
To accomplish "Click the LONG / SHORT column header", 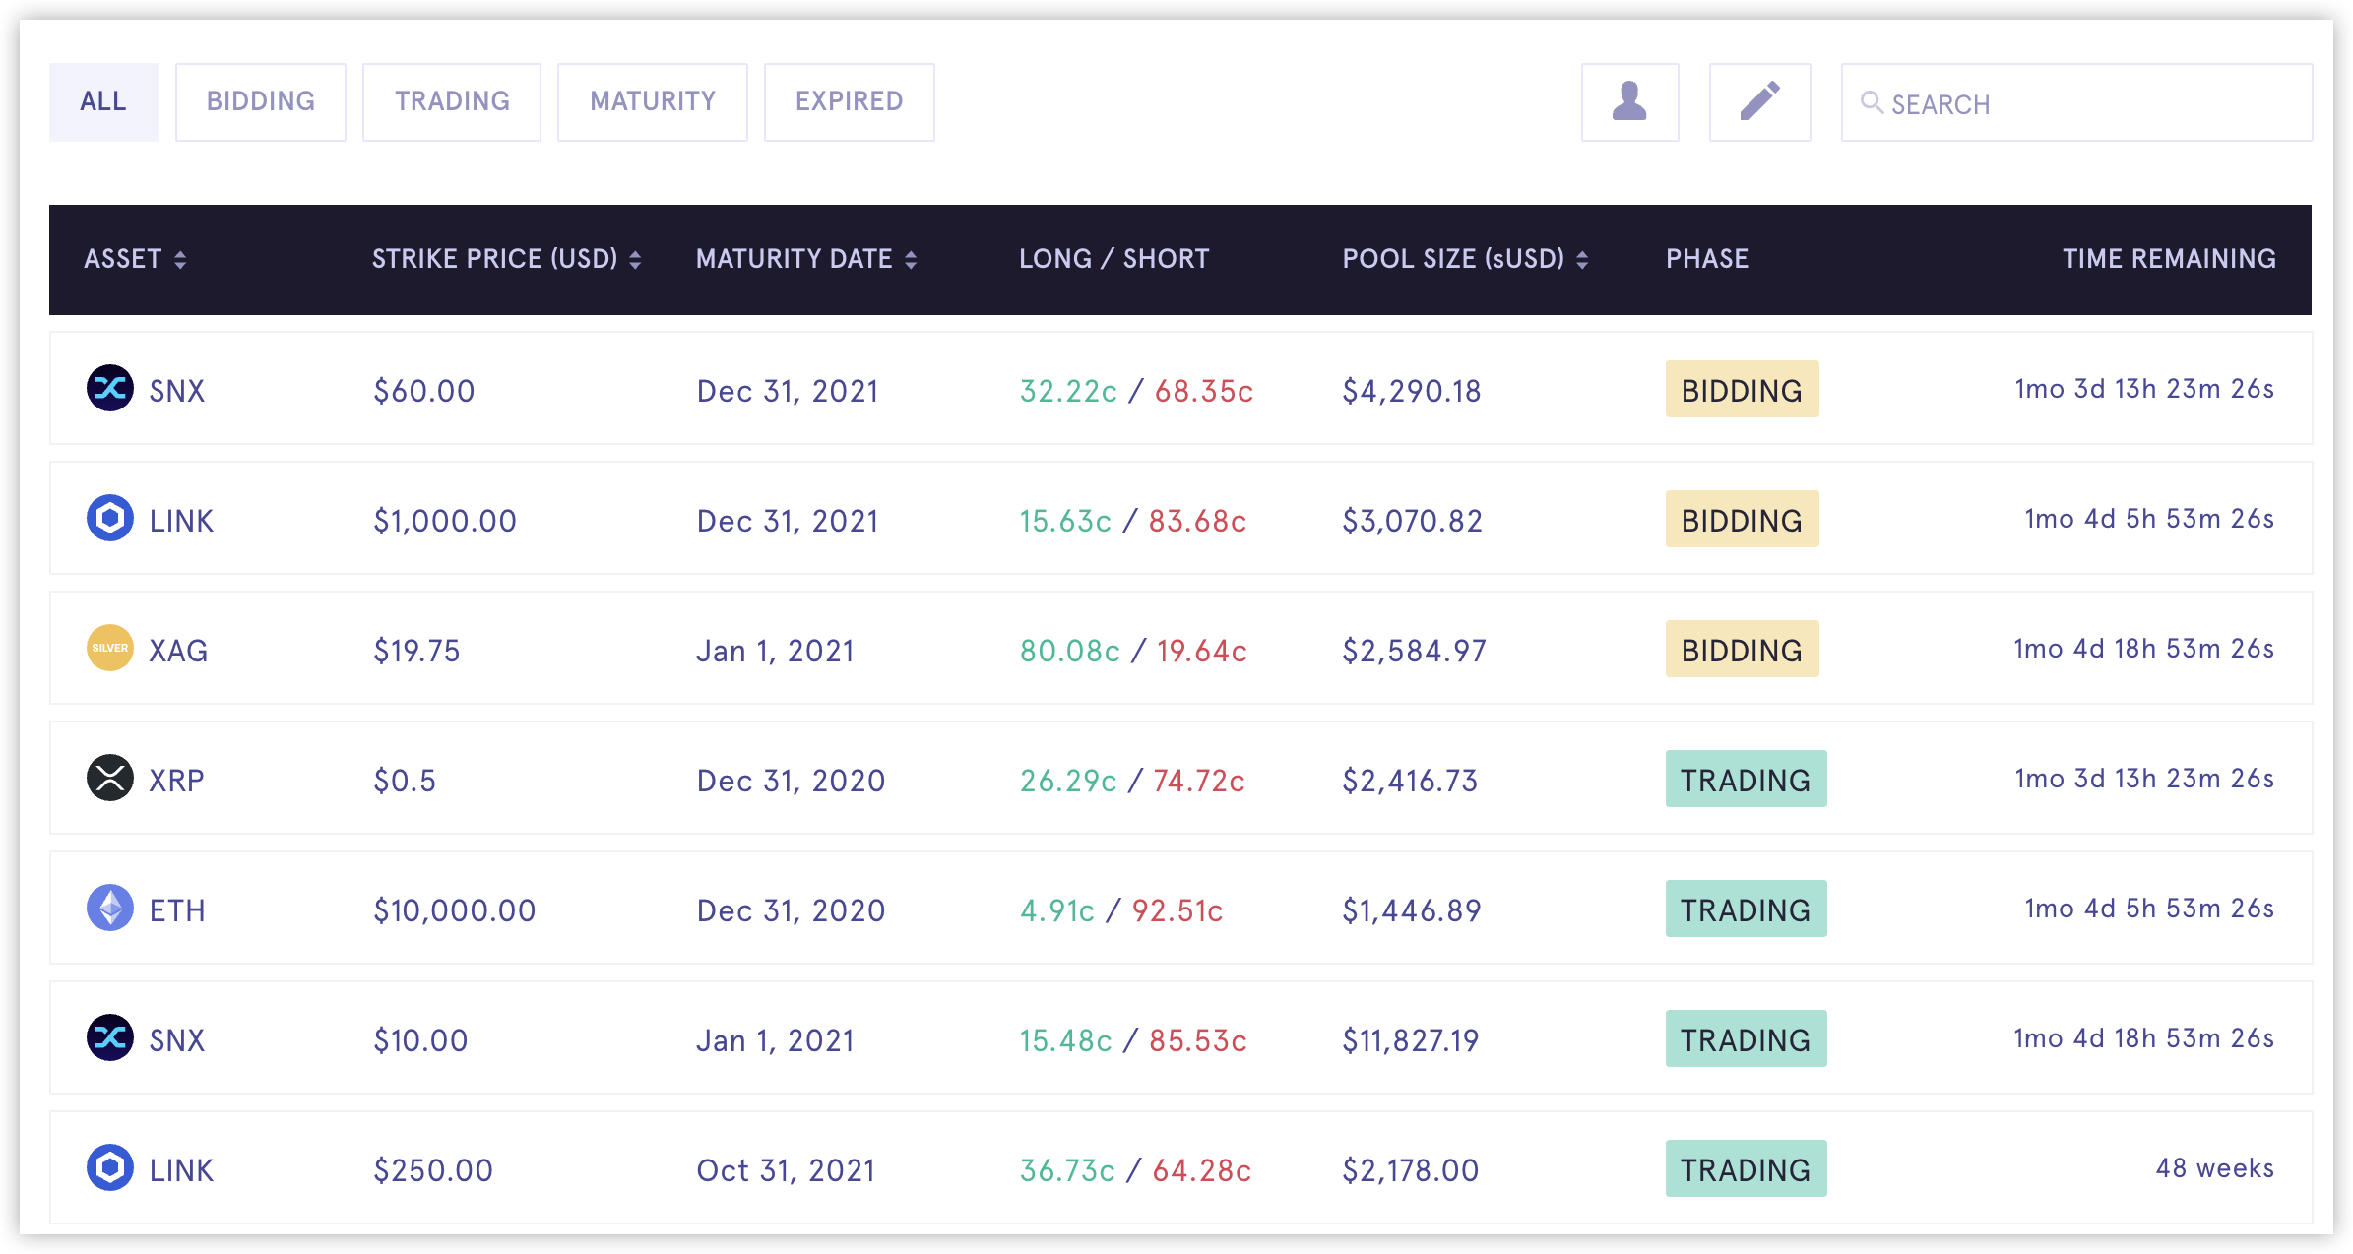I will tap(1113, 259).
